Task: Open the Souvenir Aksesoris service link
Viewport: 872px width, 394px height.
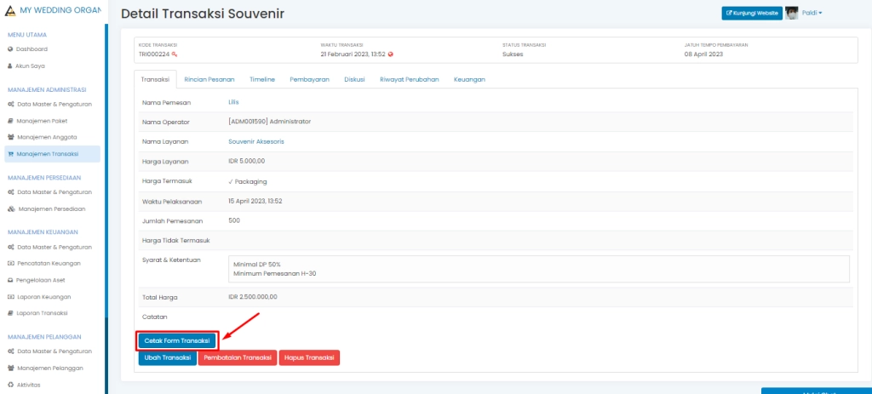Action: [x=255, y=141]
